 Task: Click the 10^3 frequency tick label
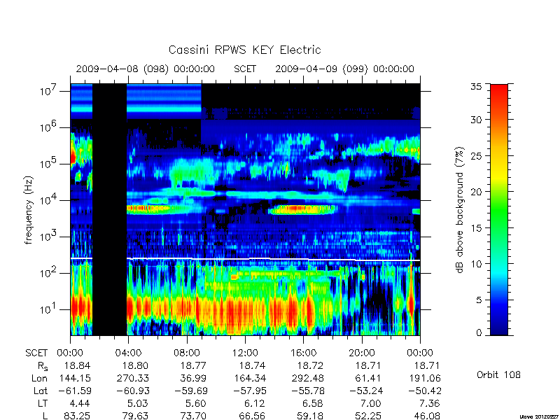pyautogui.click(x=48, y=237)
